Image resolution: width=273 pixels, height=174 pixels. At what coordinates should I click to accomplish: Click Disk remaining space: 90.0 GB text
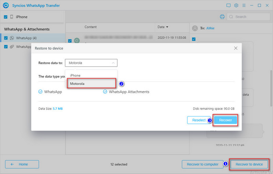pos(214,108)
